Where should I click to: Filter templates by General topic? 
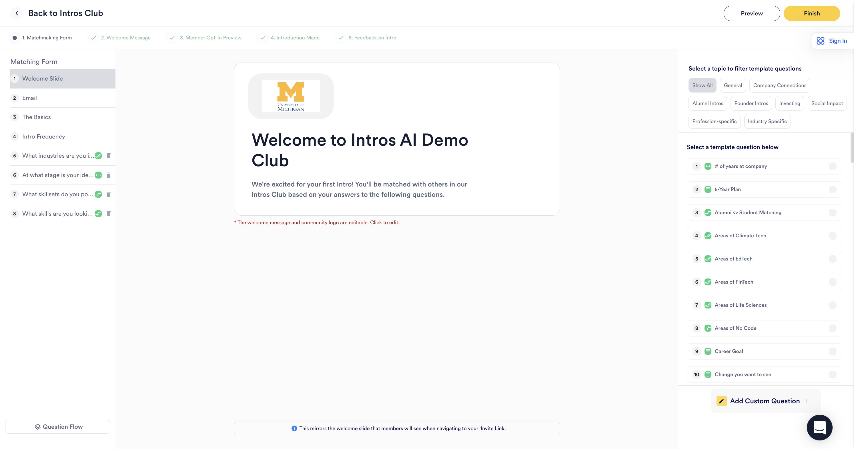[x=733, y=85]
